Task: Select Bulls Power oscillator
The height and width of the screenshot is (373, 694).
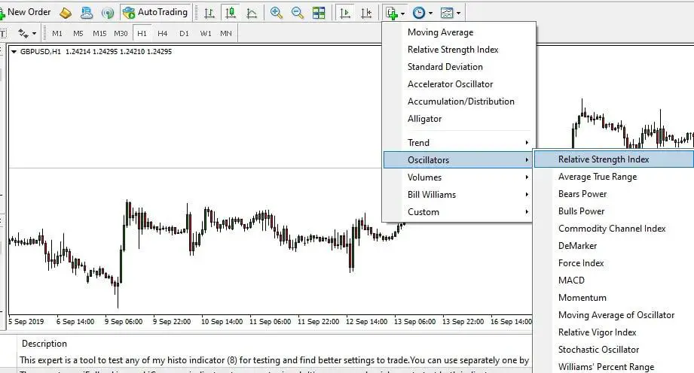Action: (614, 211)
